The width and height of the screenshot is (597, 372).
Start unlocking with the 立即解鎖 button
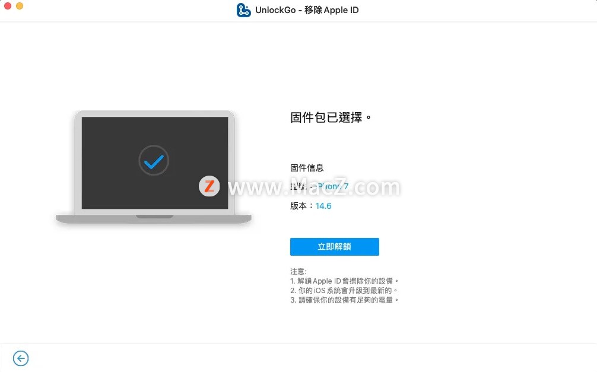click(334, 247)
